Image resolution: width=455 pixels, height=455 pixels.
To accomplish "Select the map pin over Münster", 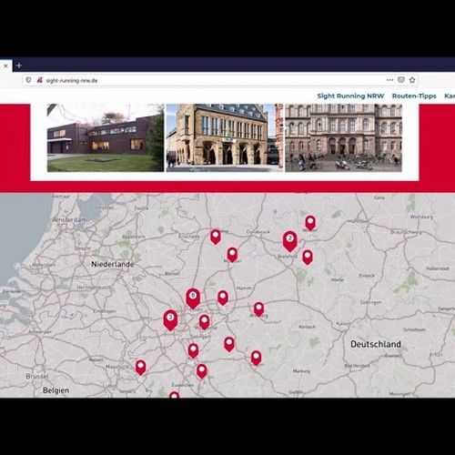I will [232, 255].
